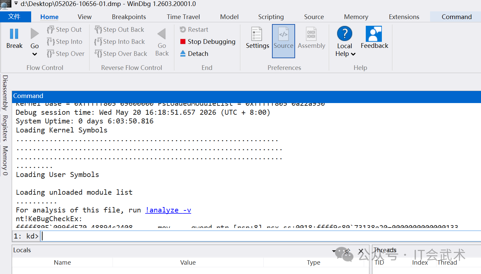Open the quick access title bar dropdown
Screen dimensions: 481x274
coord(16,3)
